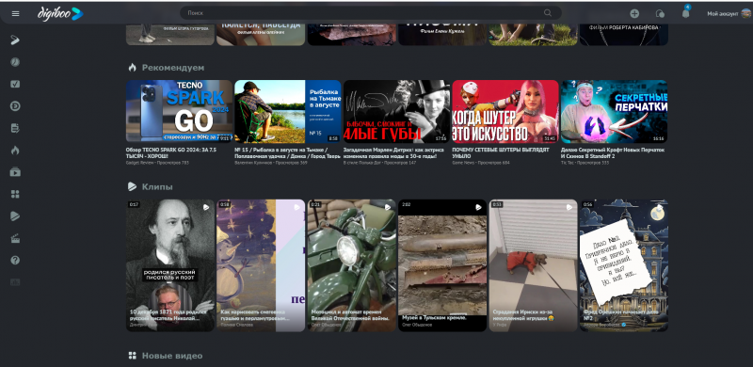Click the 2:02 duration on Тульский кремль clip

[406, 204]
